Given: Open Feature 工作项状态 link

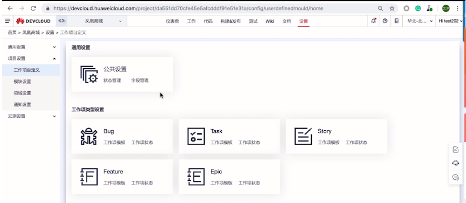Looking at the screenshot, I should 142,183.
